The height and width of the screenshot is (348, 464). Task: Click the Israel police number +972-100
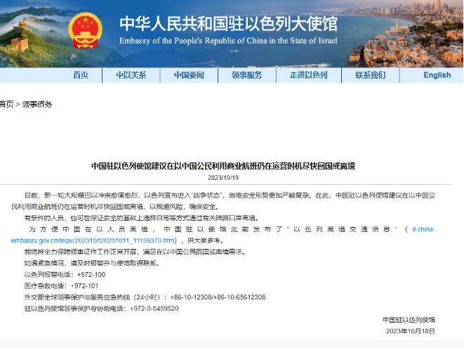(x=91, y=274)
